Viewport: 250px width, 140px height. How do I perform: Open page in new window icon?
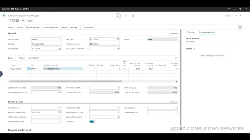[236, 16]
